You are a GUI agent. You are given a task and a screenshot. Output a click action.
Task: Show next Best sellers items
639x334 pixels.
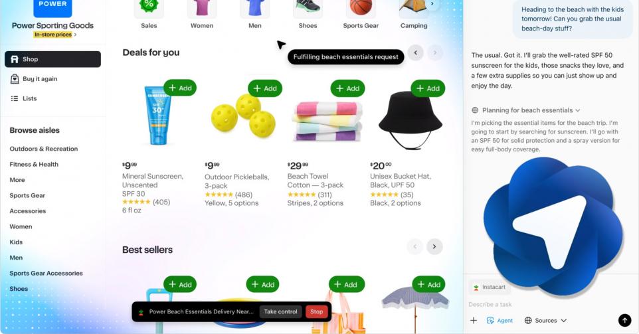pyautogui.click(x=434, y=246)
